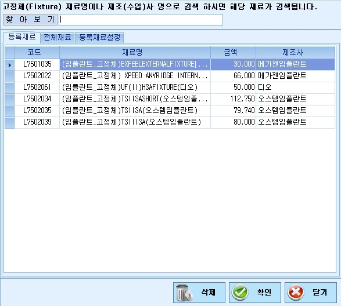Image resolution: width=341 pixels, height=306 pixels.
Task: Select code cell L7502022
Action: [37, 76]
